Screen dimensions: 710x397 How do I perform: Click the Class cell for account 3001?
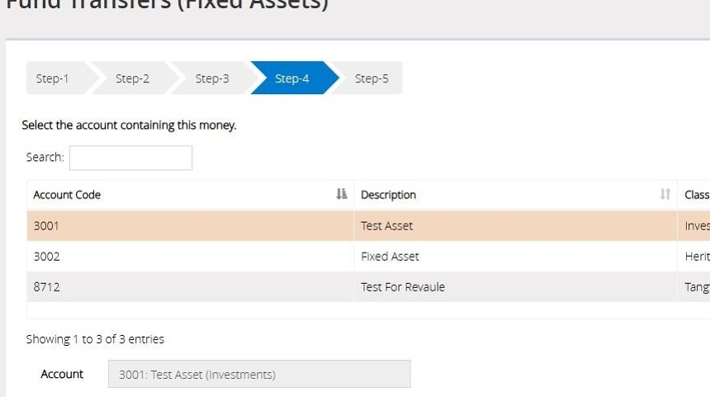[696, 225]
